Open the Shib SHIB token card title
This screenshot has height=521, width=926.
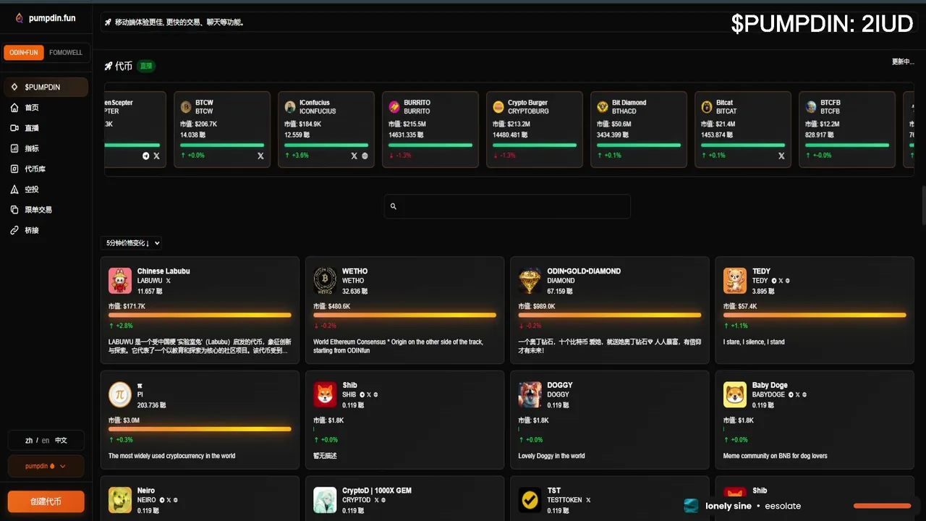349,386
